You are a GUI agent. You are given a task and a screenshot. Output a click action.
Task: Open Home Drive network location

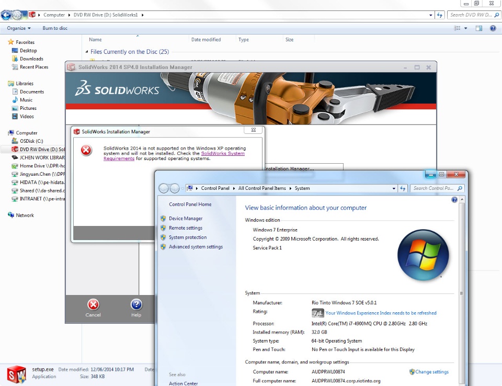38,166
